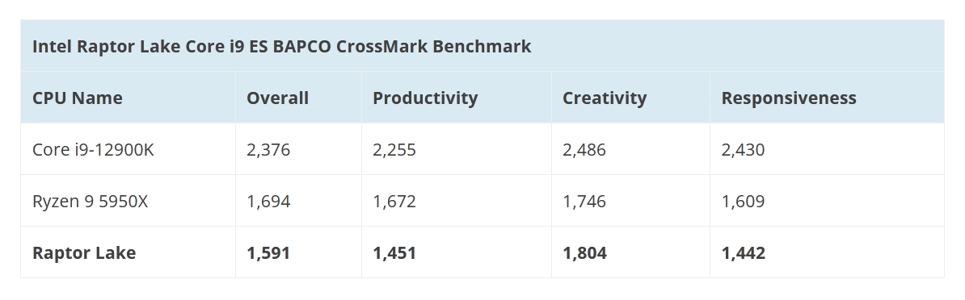Click the table title 'Intel Raptor Lake Core i9 ES BAPCO CrossMark Benchmark'
This screenshot has width=965, height=300.
(x=281, y=47)
